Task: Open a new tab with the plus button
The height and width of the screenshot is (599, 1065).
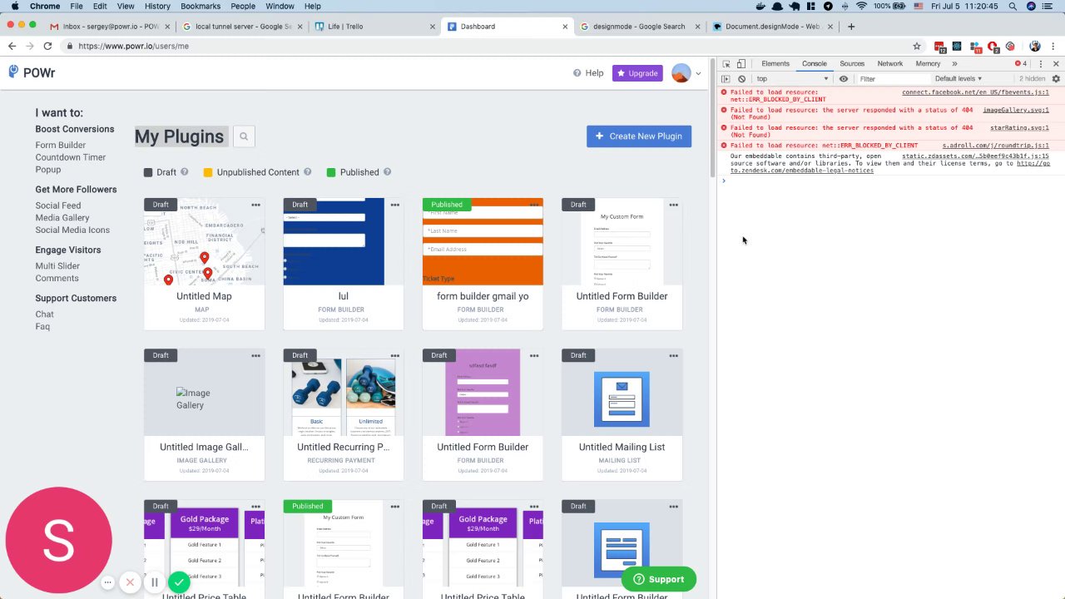Action: [850, 27]
